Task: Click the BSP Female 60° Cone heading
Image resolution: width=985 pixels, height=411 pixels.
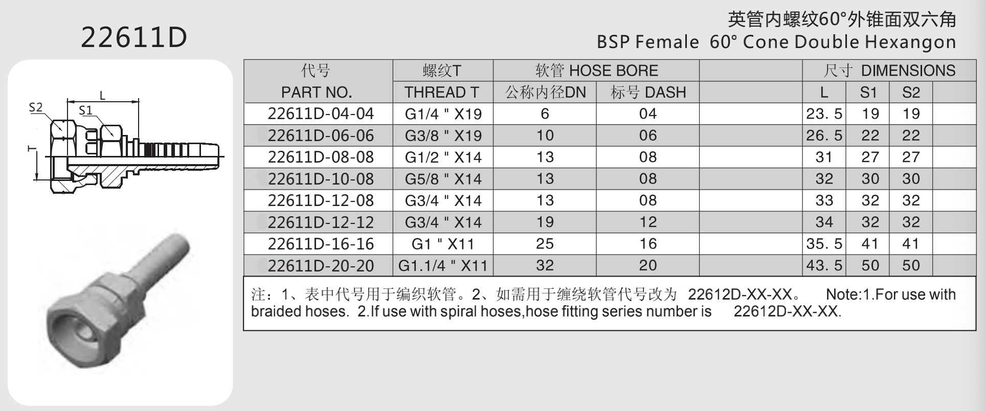Action: click(x=776, y=42)
